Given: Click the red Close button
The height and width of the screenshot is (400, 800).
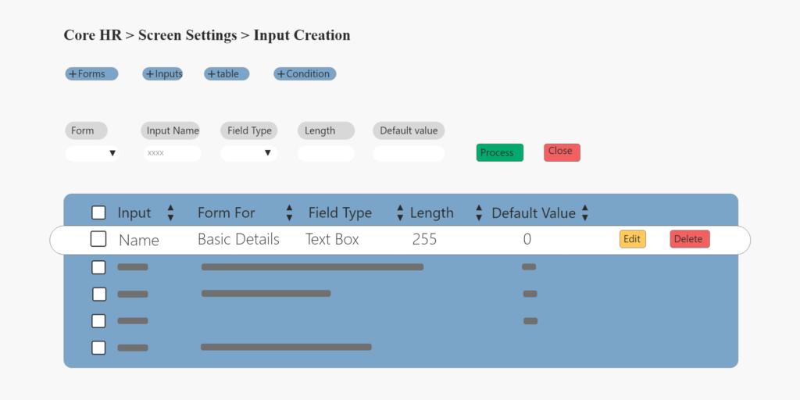Looking at the screenshot, I should point(562,152).
